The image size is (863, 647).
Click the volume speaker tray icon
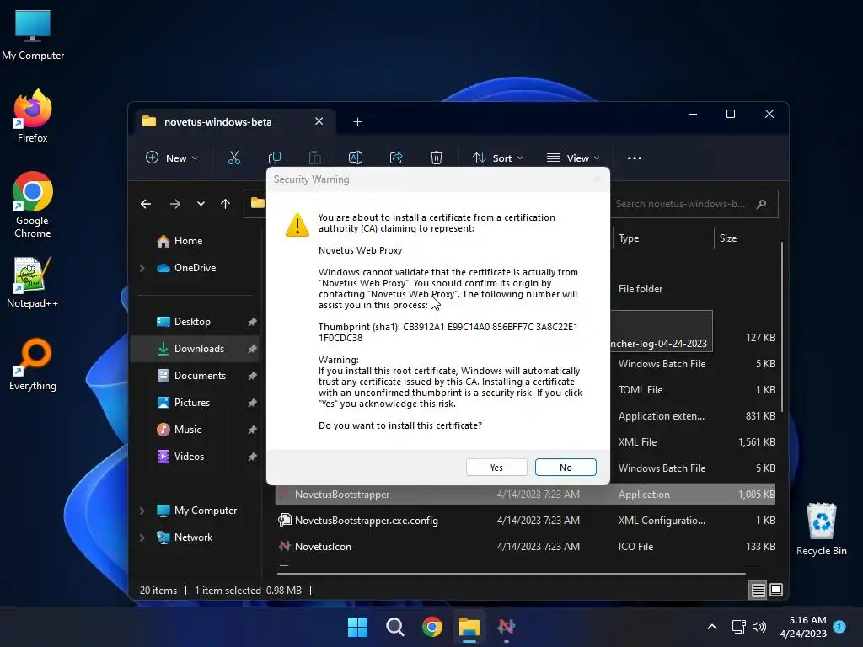point(759,627)
